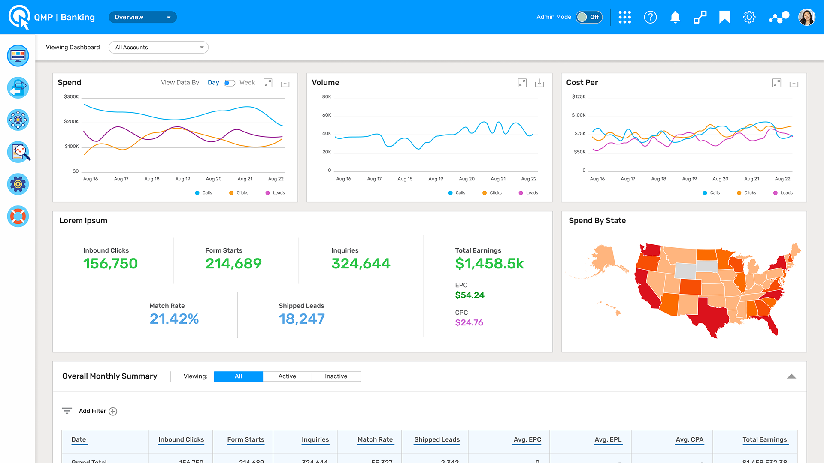Open the gear settings icon in header
The image size is (824, 463).
click(749, 17)
